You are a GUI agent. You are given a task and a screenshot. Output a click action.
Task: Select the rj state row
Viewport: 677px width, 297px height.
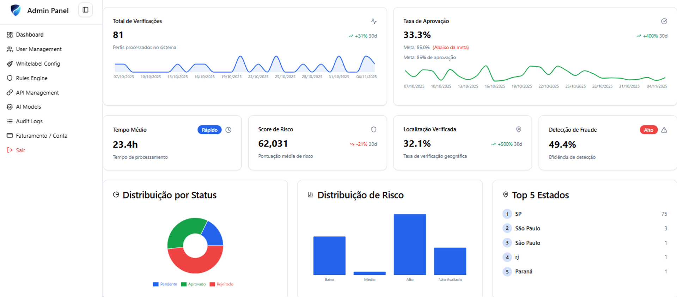click(585, 257)
